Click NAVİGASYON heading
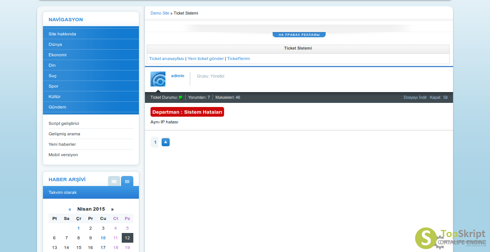Screen dimensions: 490x252 66,19
